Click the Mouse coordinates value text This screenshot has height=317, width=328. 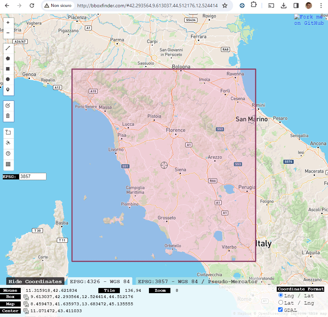(51, 290)
